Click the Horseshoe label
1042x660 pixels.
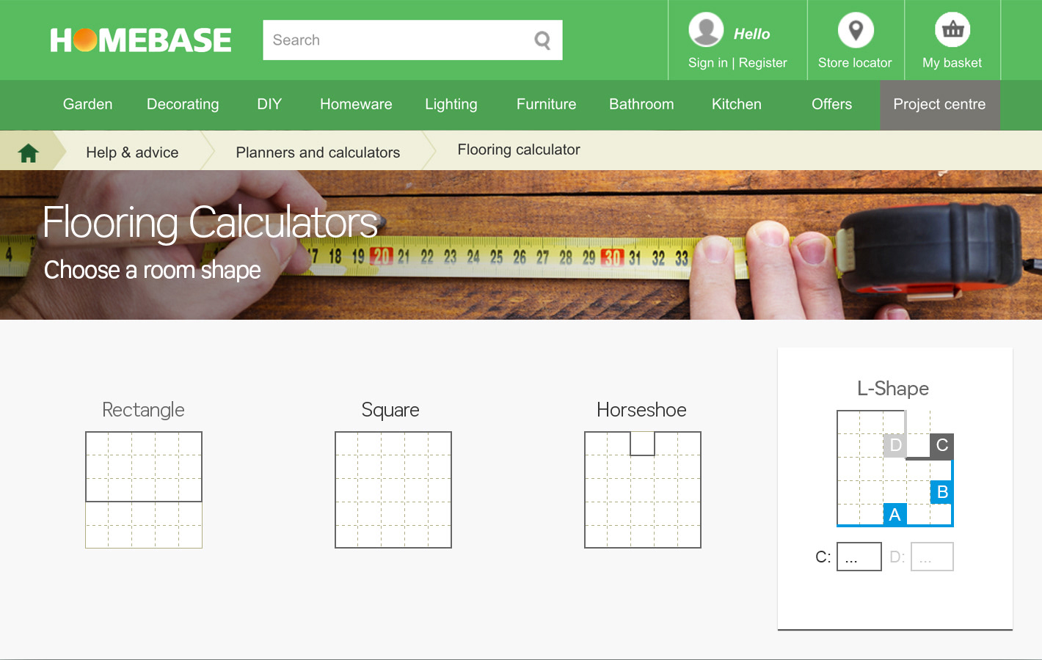(x=641, y=410)
